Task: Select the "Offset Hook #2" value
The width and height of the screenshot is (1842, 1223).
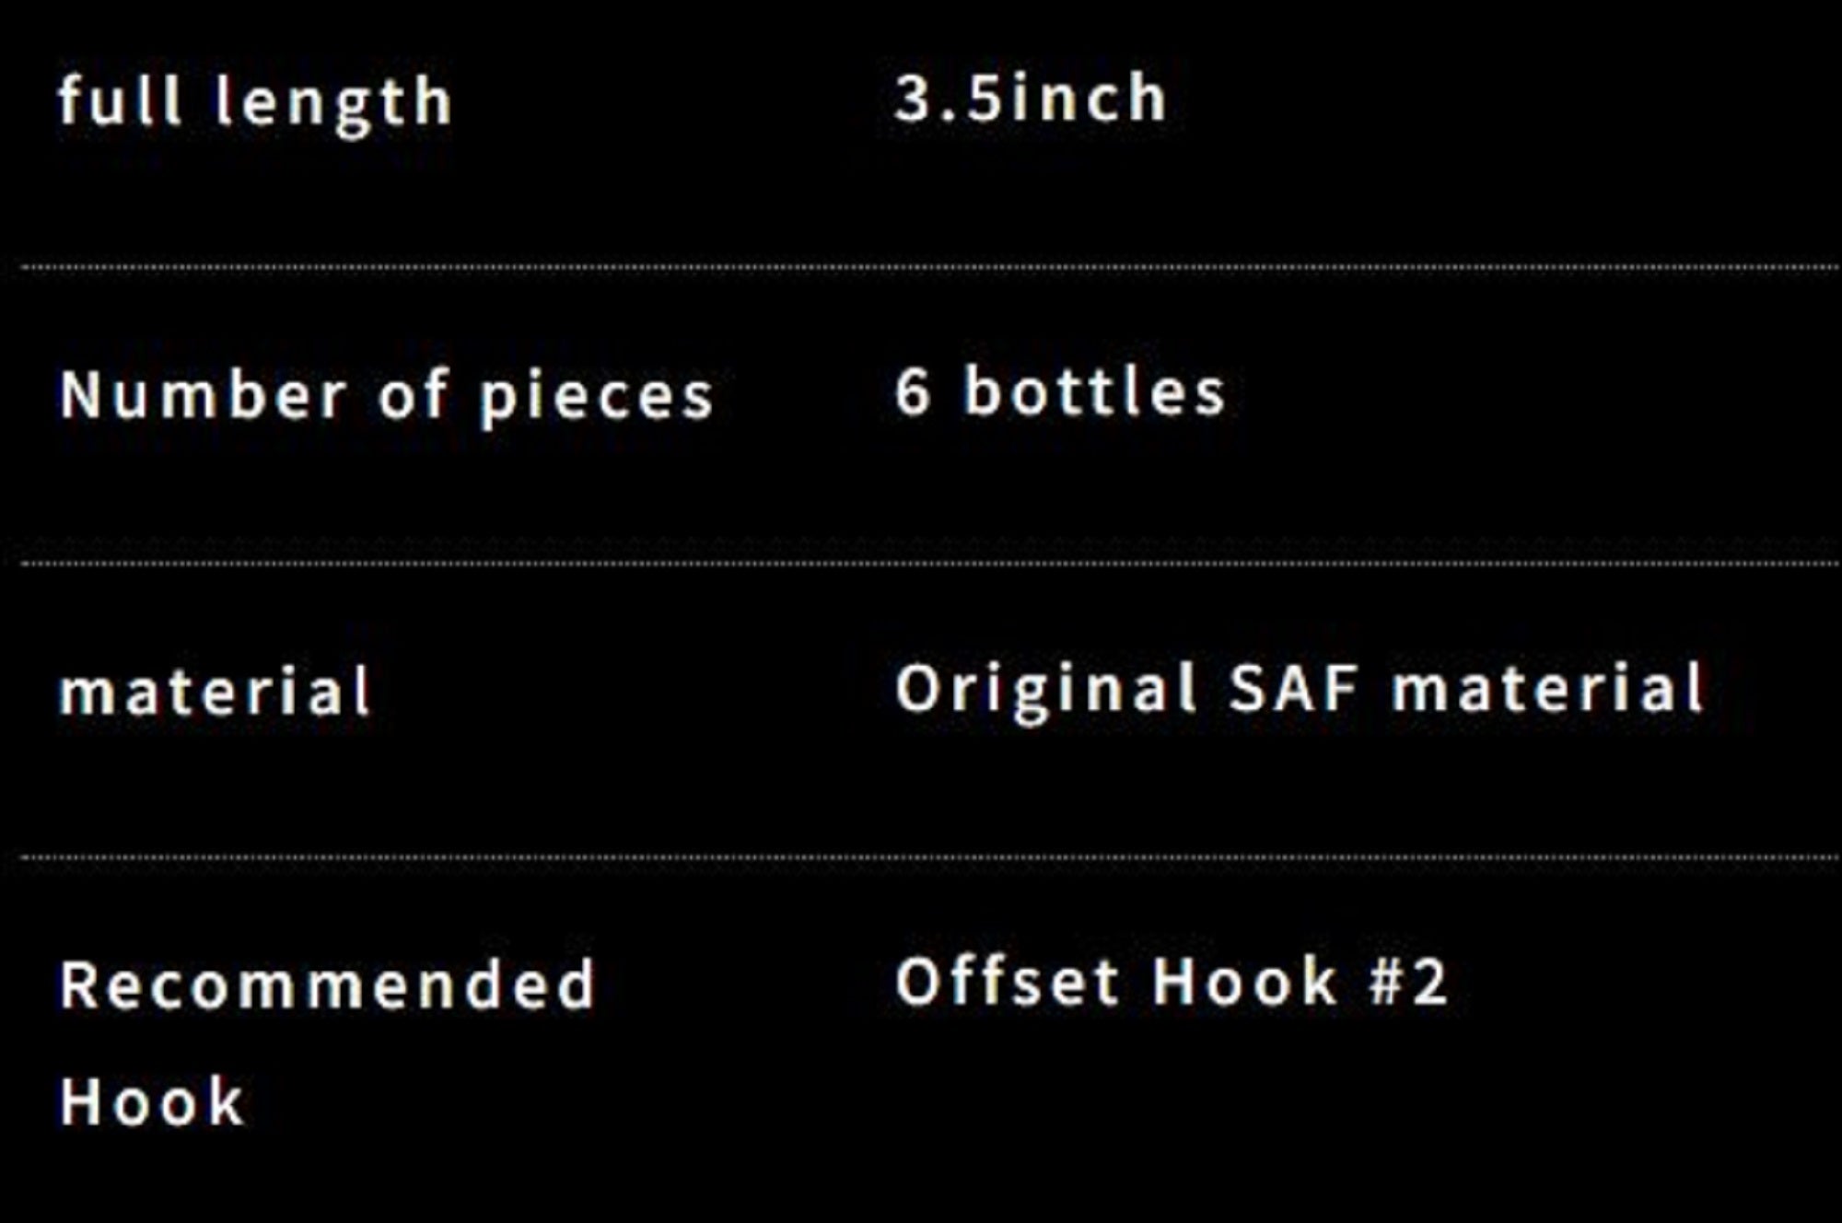Action: click(1172, 982)
